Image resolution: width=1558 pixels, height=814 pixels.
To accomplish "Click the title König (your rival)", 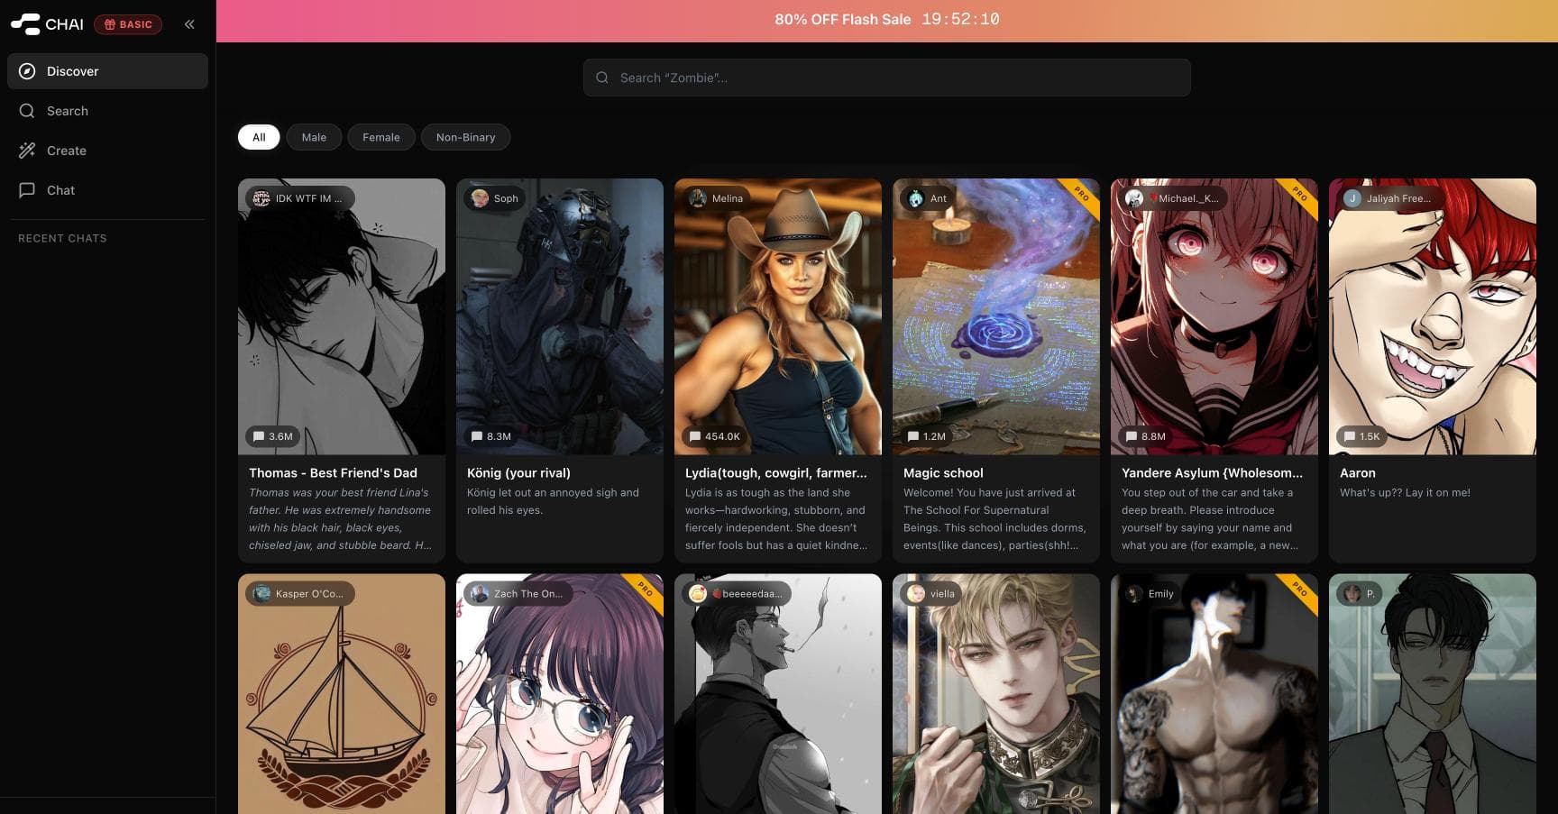I will coord(518,472).
